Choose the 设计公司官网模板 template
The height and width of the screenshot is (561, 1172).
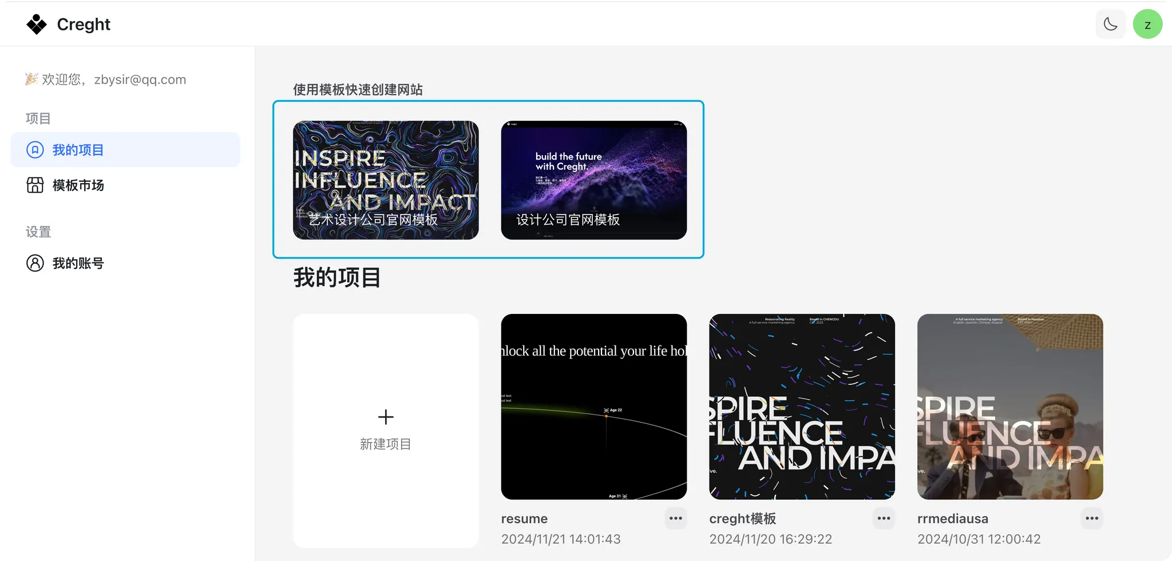(x=594, y=180)
